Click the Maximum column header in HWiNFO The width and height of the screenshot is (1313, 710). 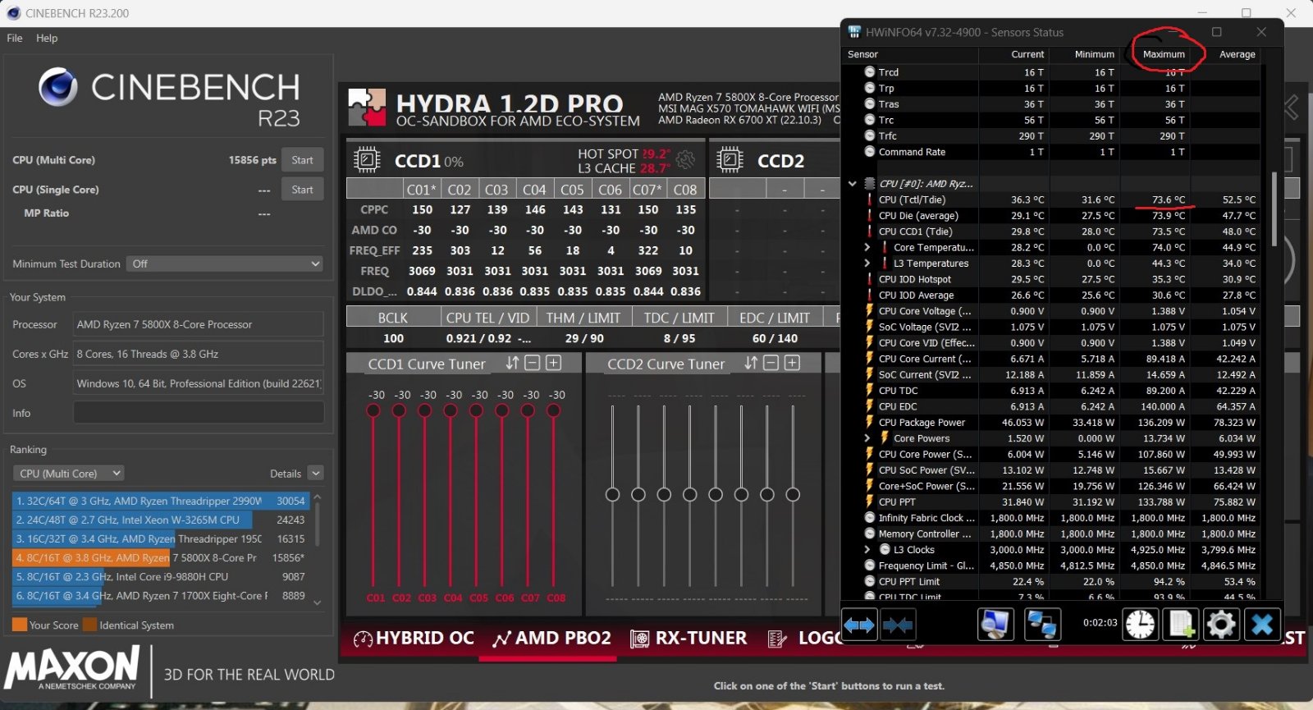point(1164,54)
